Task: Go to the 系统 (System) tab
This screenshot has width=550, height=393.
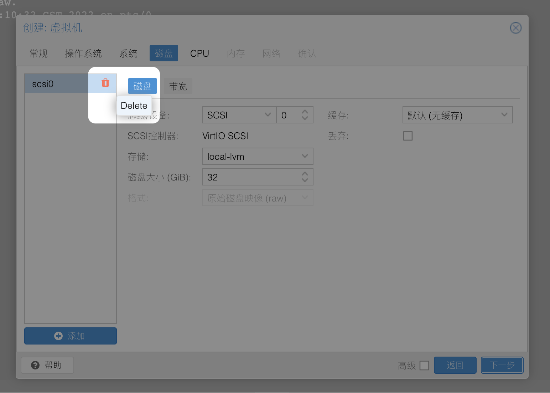Action: click(128, 53)
